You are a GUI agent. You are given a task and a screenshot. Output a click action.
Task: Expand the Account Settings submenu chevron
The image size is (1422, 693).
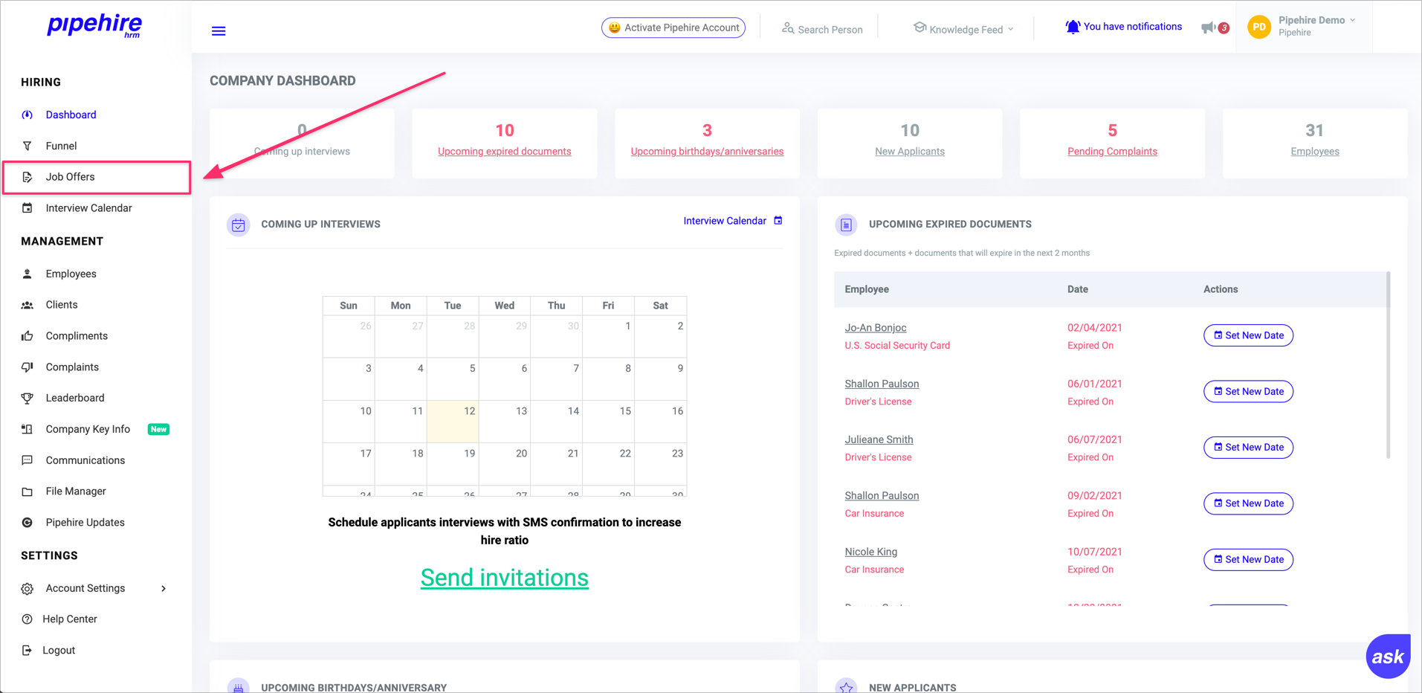pos(163,588)
